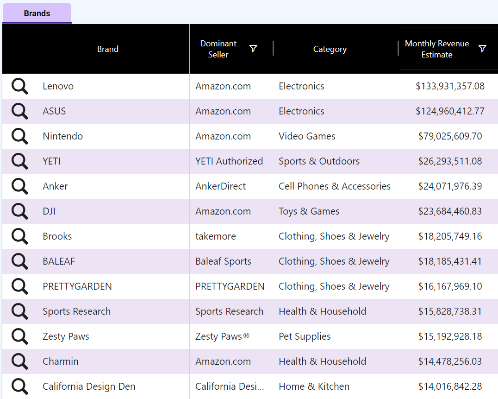Click the Toys & Games category cell
Viewport: 498px width, 399px height.
(x=309, y=211)
